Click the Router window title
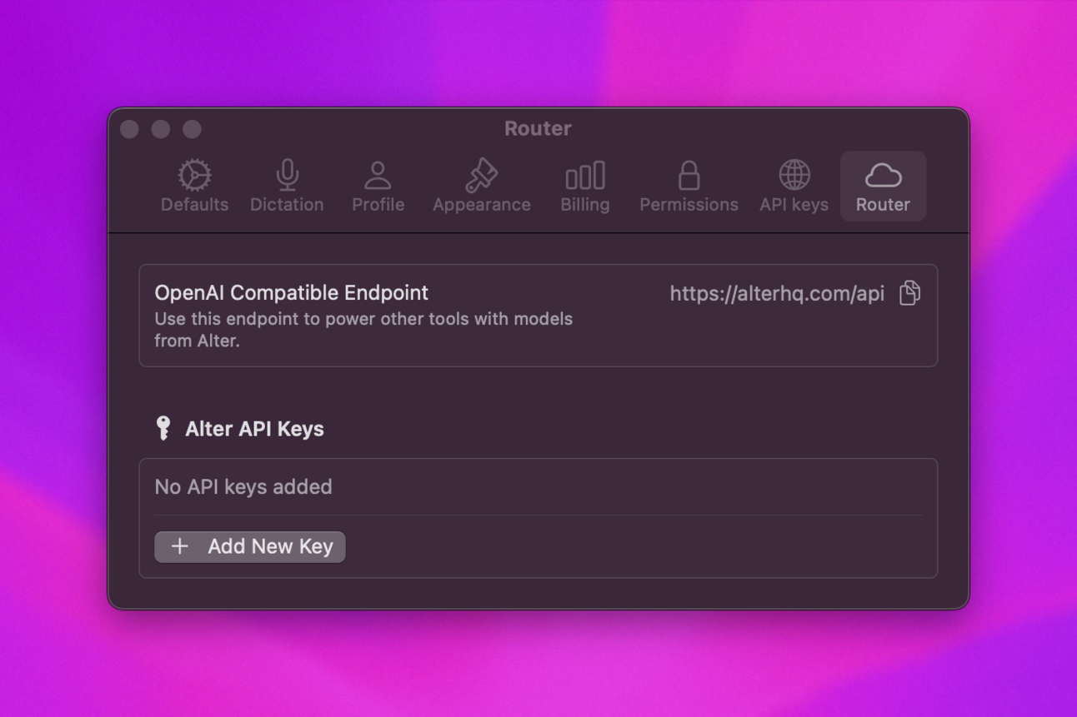Screen dimensions: 1077x717 point(538,128)
